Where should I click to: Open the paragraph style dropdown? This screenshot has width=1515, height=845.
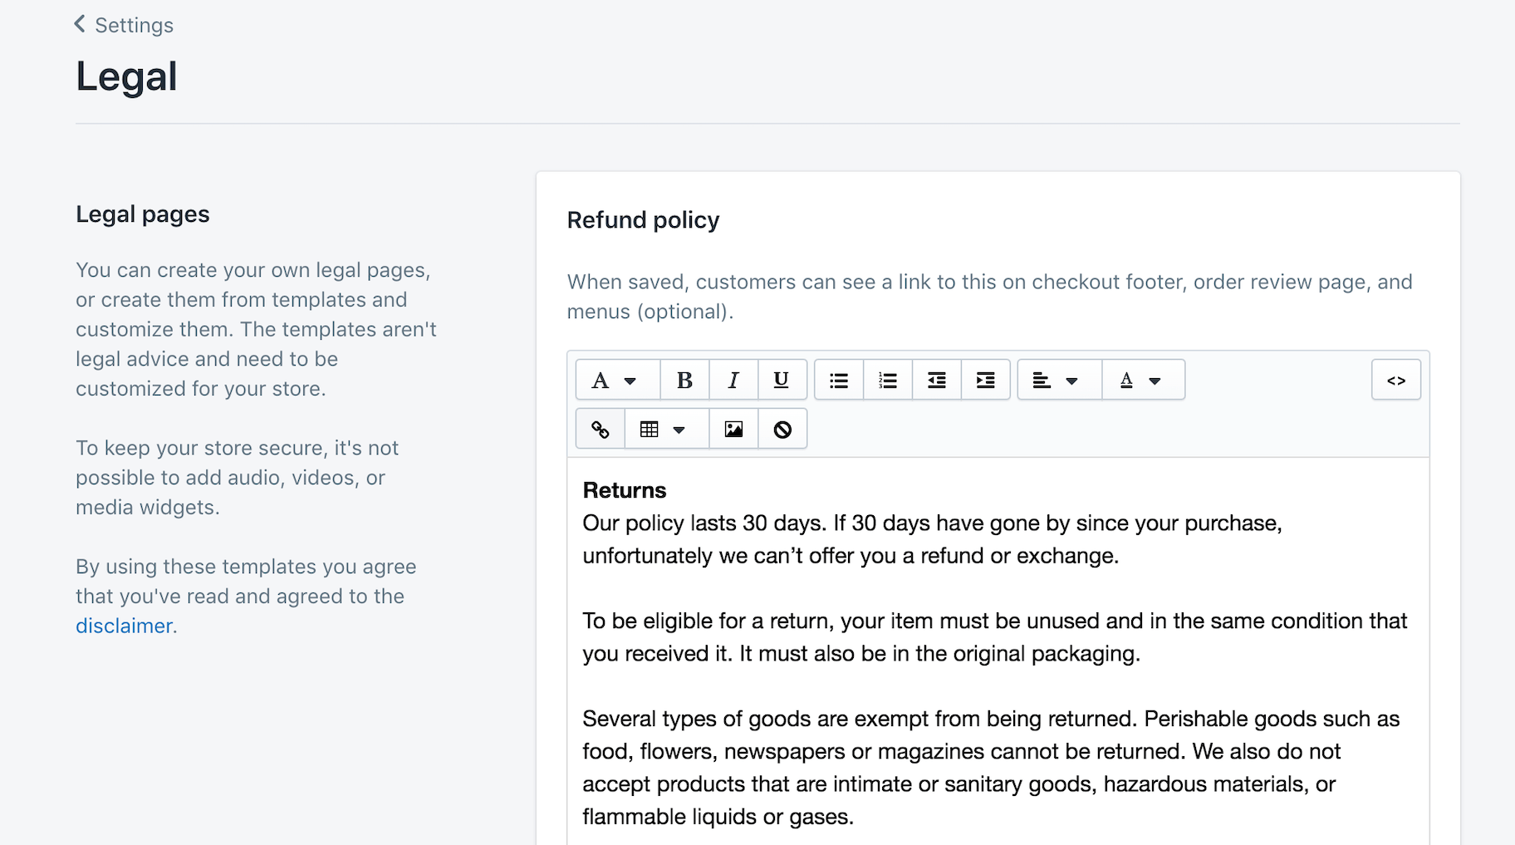point(615,380)
